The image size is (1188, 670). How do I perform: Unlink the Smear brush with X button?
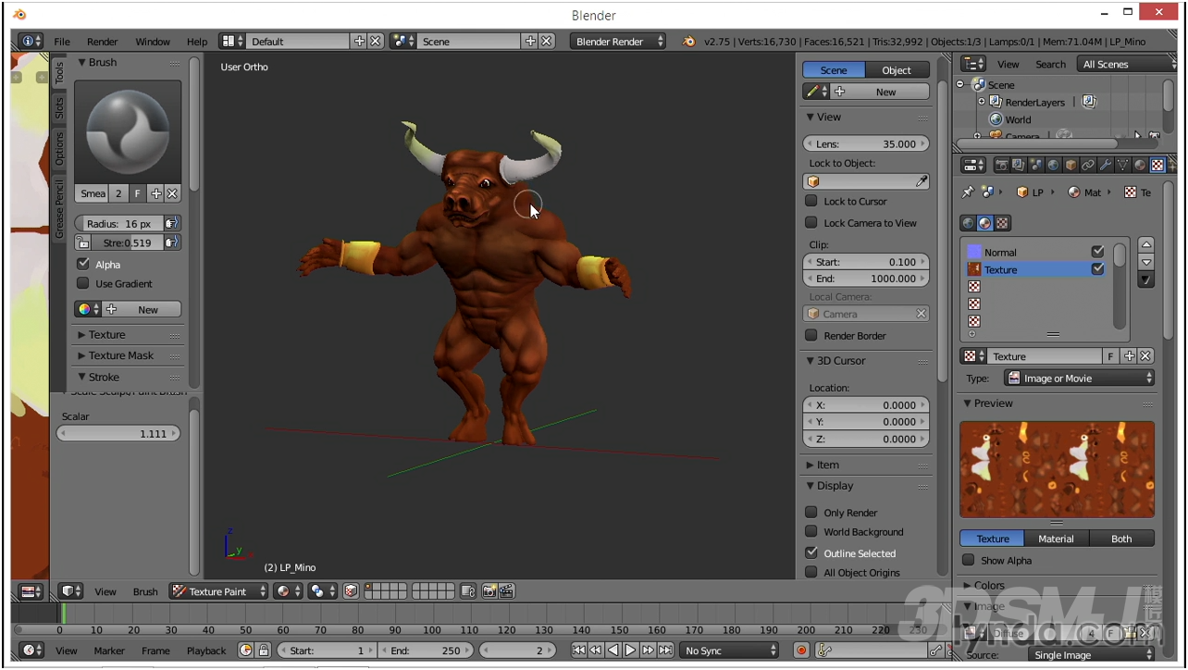pos(172,193)
